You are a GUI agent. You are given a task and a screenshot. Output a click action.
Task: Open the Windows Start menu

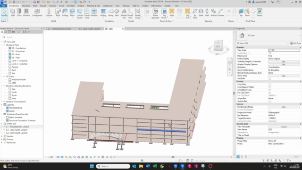pos(92,166)
